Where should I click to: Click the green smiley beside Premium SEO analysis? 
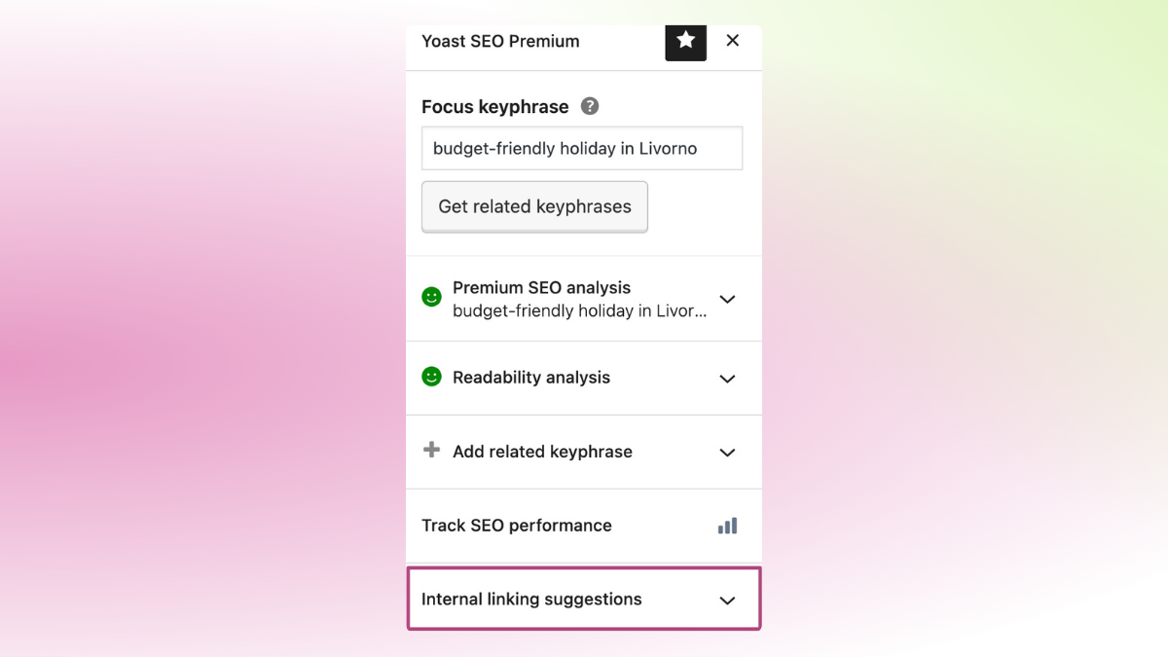[431, 297]
